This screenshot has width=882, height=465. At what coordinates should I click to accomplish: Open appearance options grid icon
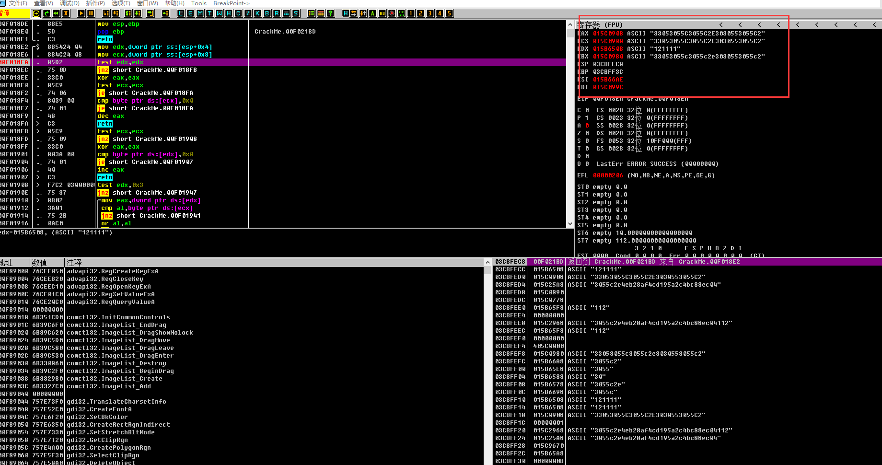[321, 13]
